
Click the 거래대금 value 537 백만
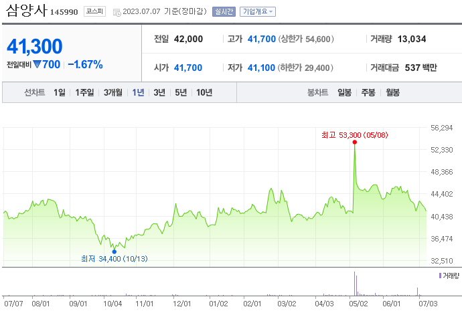420,68
